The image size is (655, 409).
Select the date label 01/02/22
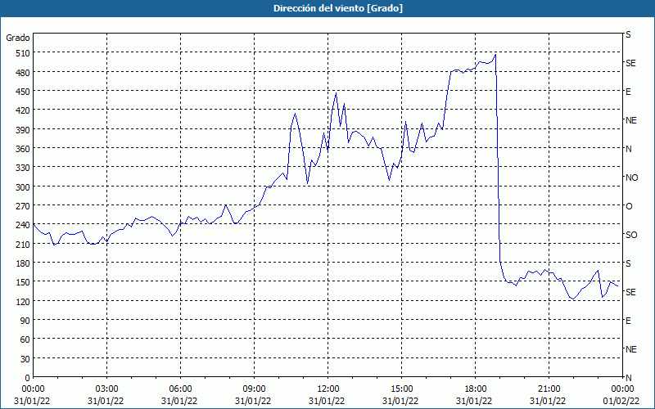click(x=622, y=401)
